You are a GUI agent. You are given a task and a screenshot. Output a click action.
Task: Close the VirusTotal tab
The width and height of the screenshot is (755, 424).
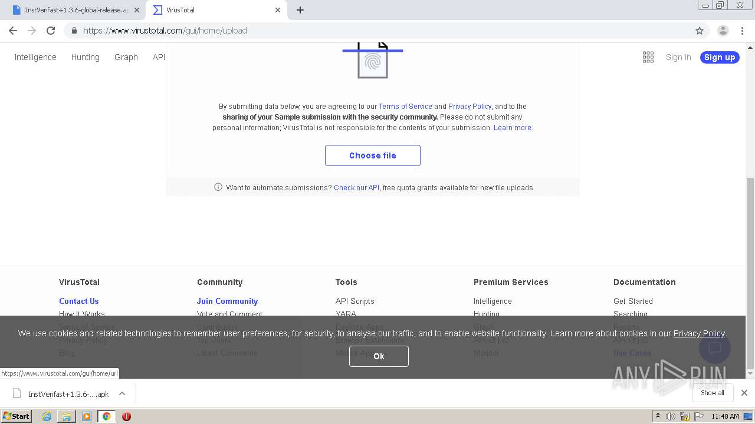[x=278, y=10]
